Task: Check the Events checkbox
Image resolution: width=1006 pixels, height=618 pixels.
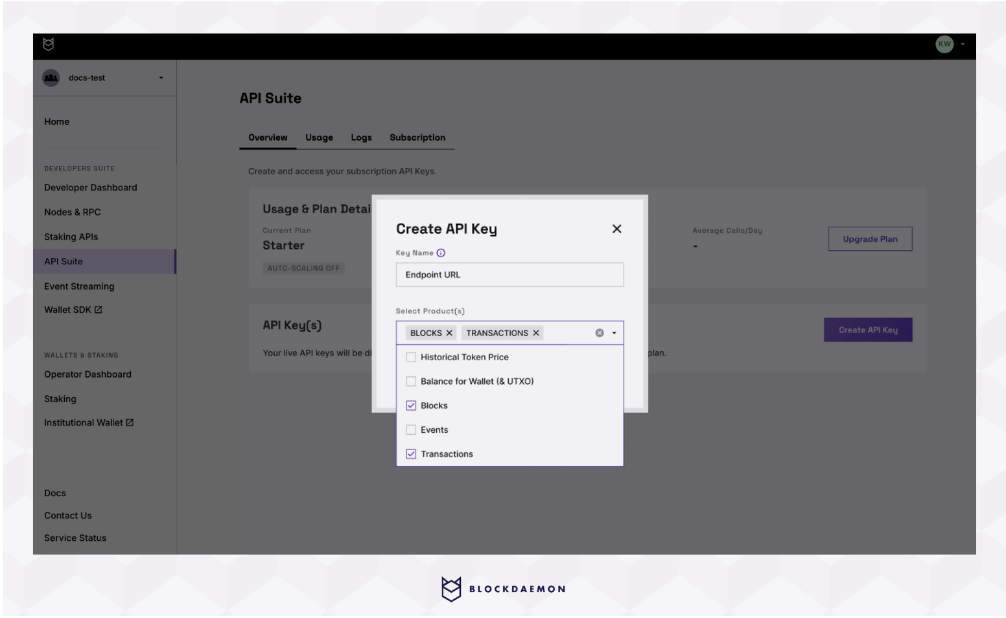Action: pyautogui.click(x=411, y=430)
